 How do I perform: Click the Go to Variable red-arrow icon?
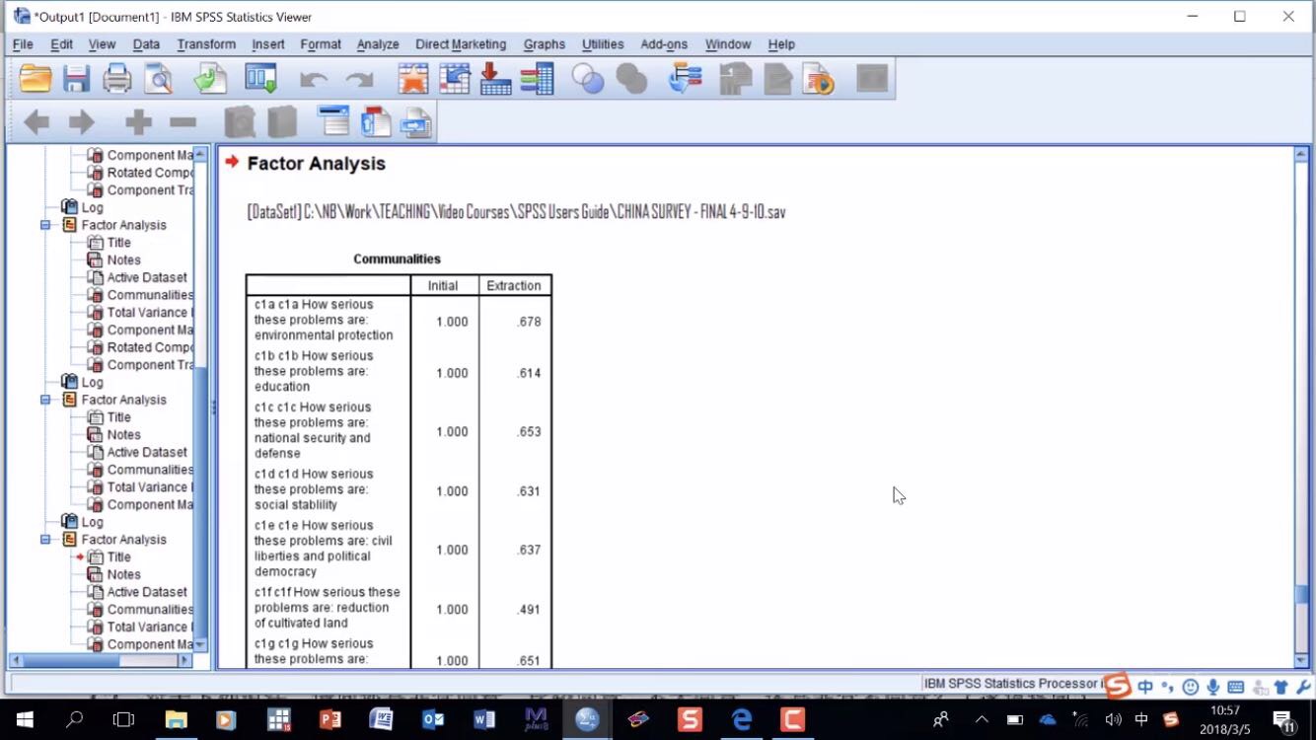[x=495, y=79]
